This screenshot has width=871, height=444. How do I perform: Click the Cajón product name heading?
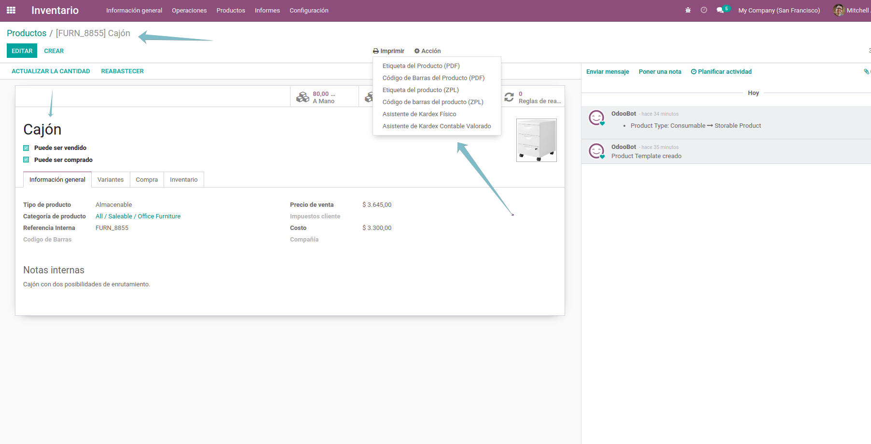42,130
